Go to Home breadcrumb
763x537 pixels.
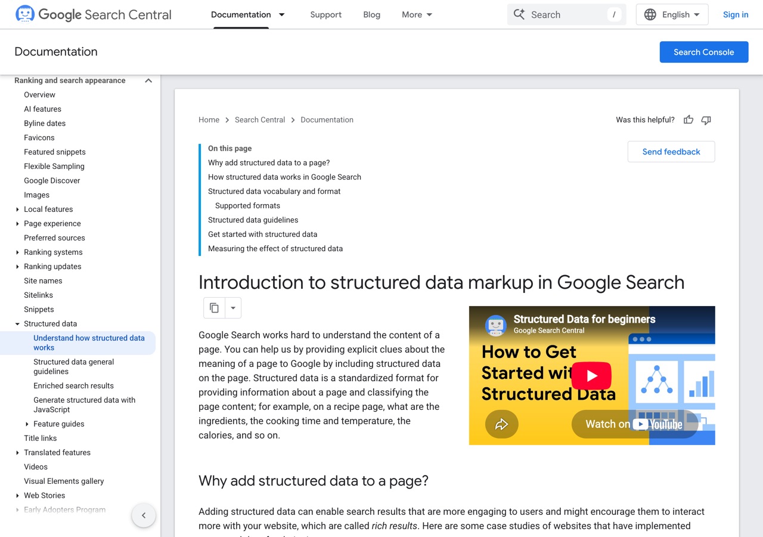click(x=209, y=120)
